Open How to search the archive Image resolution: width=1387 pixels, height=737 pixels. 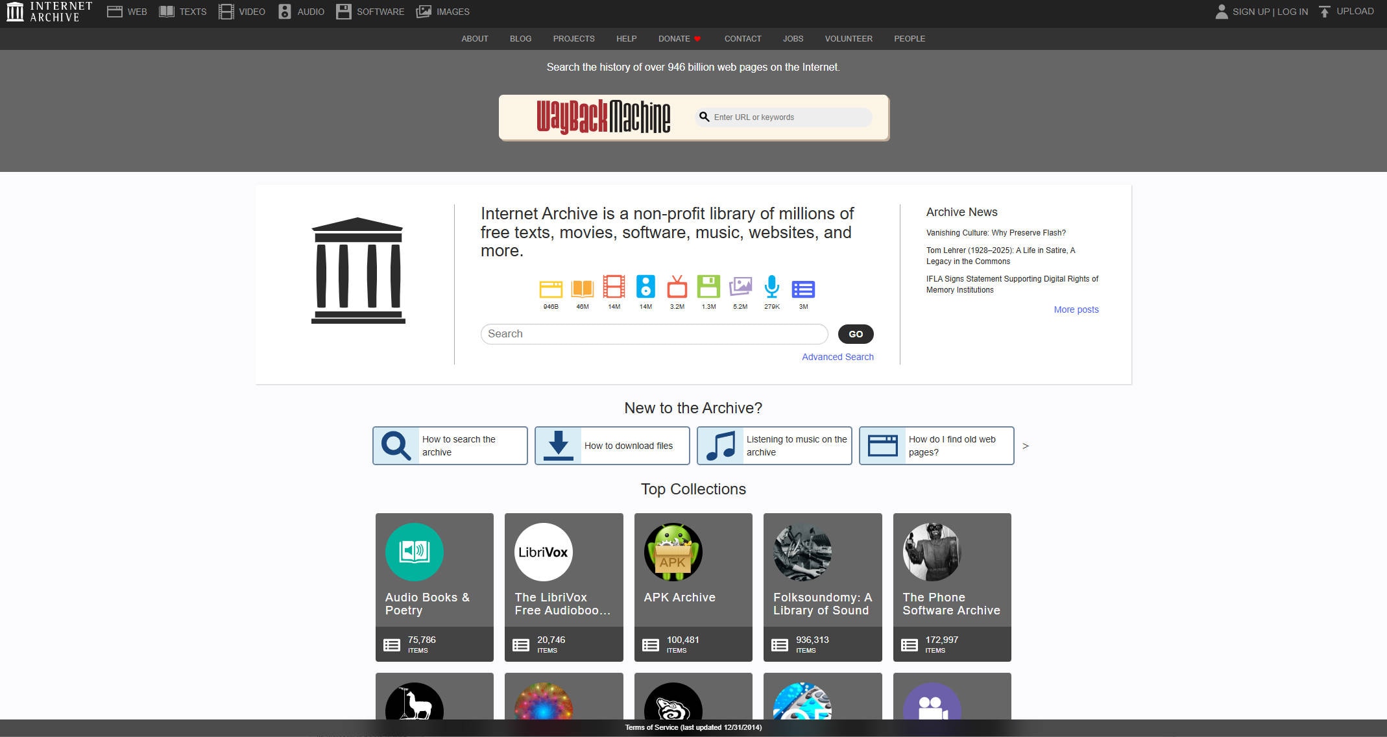[x=450, y=446]
